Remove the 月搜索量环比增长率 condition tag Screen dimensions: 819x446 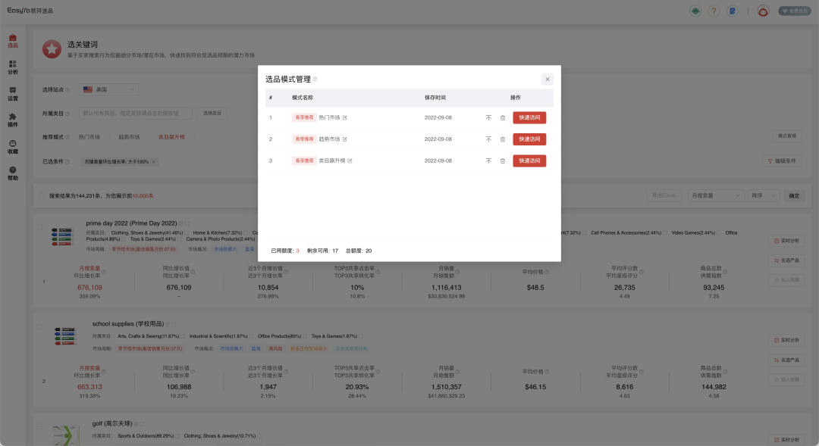click(153, 162)
